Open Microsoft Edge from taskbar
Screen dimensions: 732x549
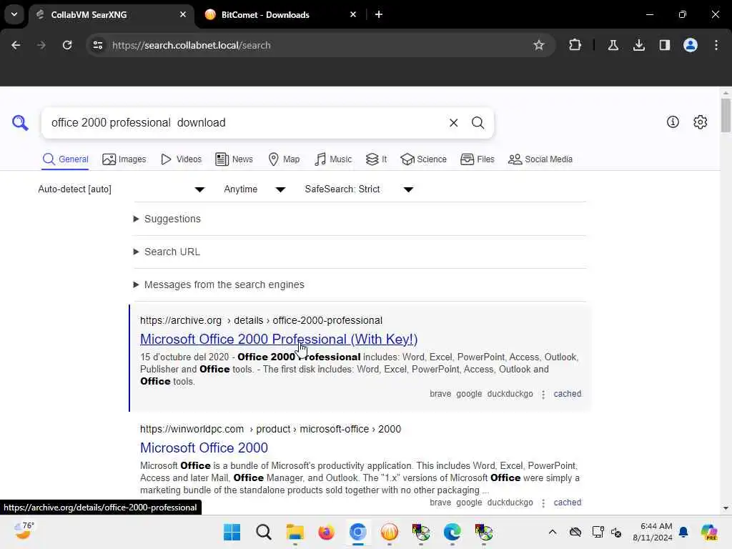(452, 532)
